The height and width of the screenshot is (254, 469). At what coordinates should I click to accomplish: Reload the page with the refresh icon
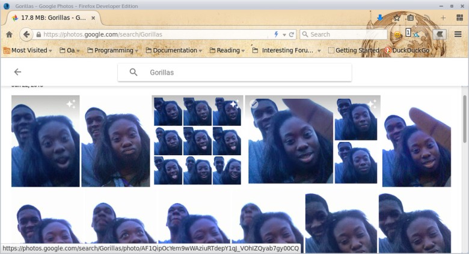coord(292,34)
